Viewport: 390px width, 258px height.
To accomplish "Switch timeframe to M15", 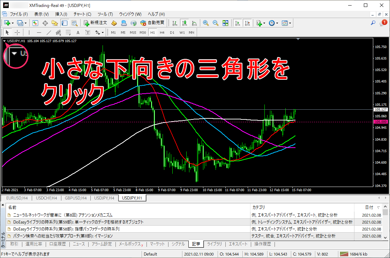I will [133, 32].
